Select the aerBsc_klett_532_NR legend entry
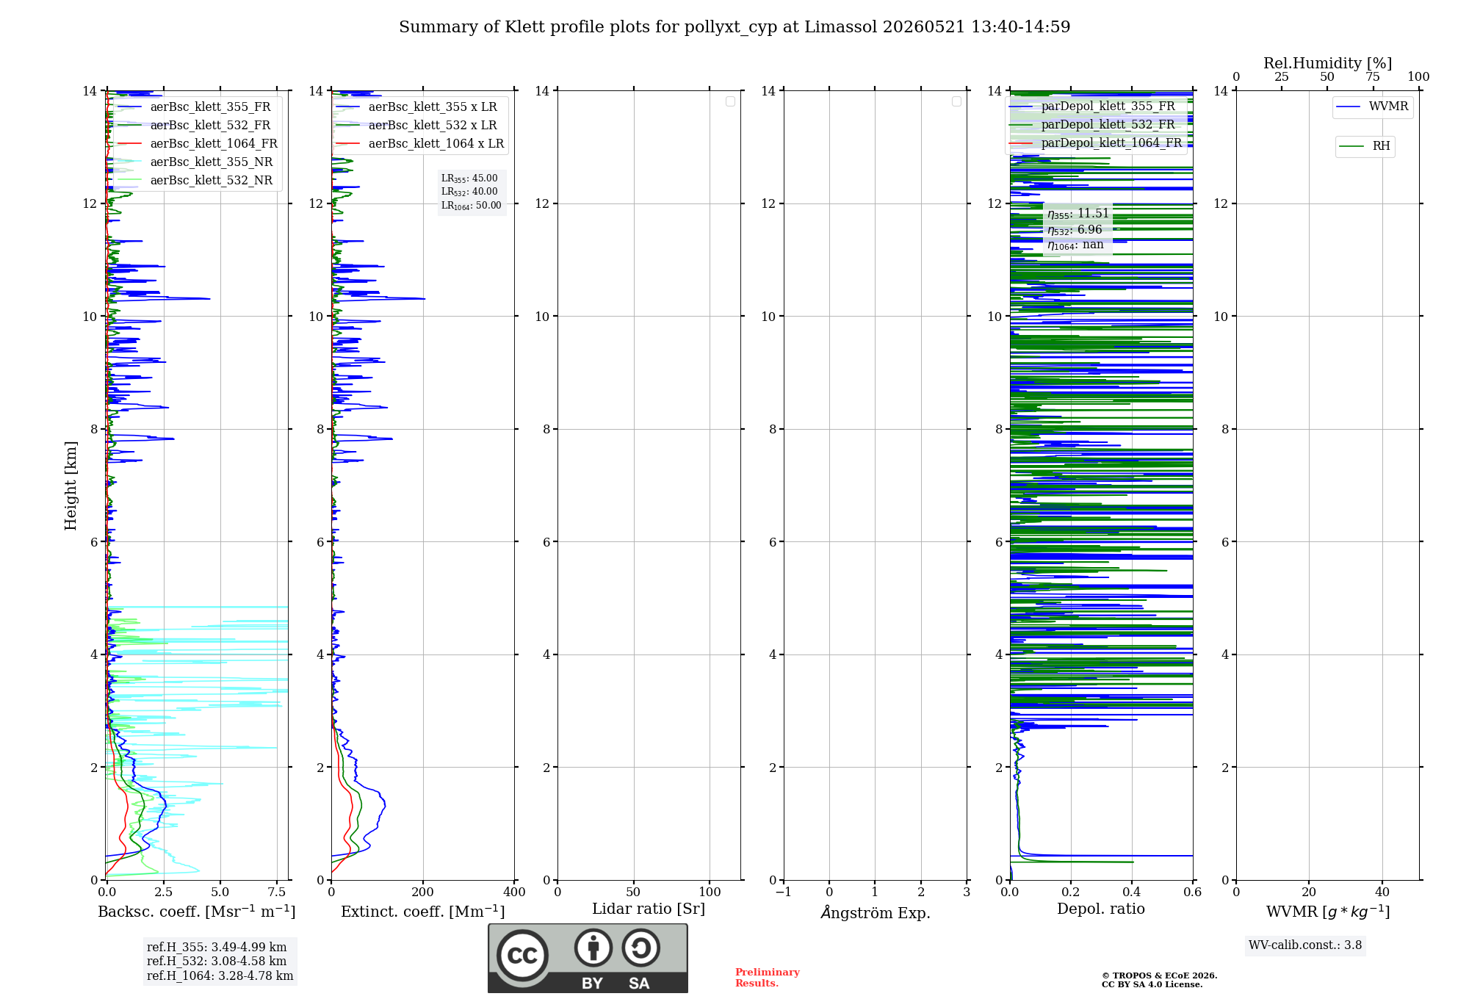This screenshot has width=1469, height=999. pos(196,181)
